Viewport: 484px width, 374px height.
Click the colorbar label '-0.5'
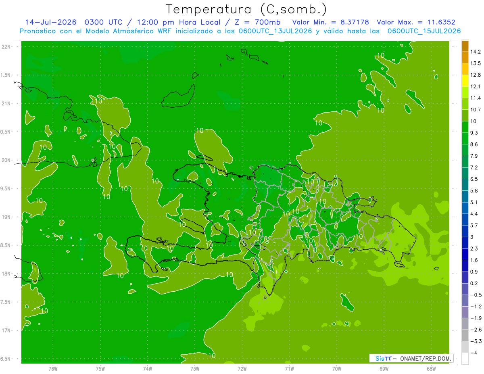476,295
